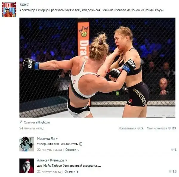Open the БОКС group name link
179x177 pixels.
coord(24,5)
